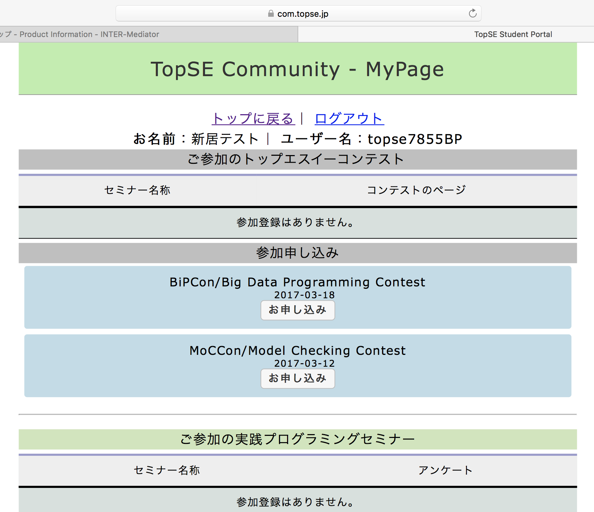The height and width of the screenshot is (512, 594).
Task: Log out using the ログアウト link
Action: coord(349,119)
